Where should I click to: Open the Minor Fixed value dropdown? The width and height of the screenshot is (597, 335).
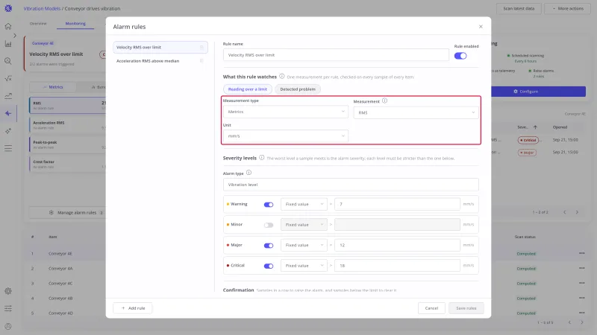click(304, 225)
